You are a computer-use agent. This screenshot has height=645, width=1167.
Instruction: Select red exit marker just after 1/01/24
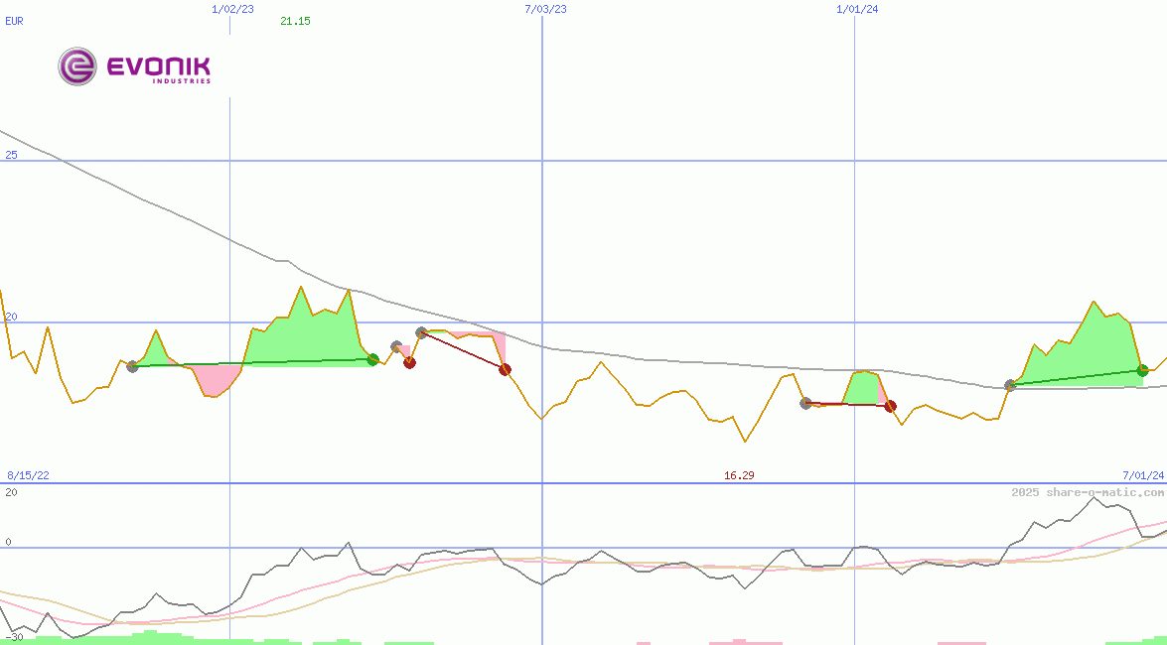point(890,406)
